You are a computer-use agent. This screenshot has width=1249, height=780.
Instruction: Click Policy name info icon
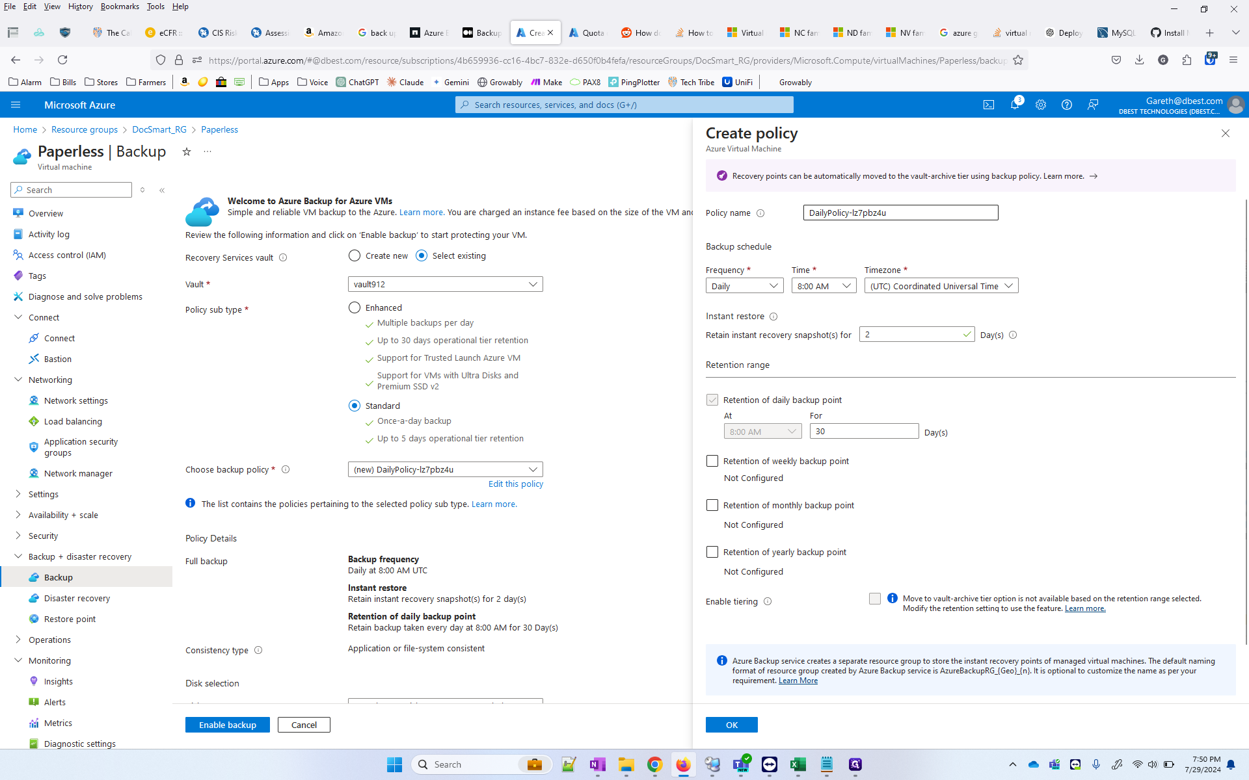[x=760, y=213]
